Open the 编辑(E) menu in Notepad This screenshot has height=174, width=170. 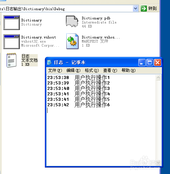(x=73, y=70)
